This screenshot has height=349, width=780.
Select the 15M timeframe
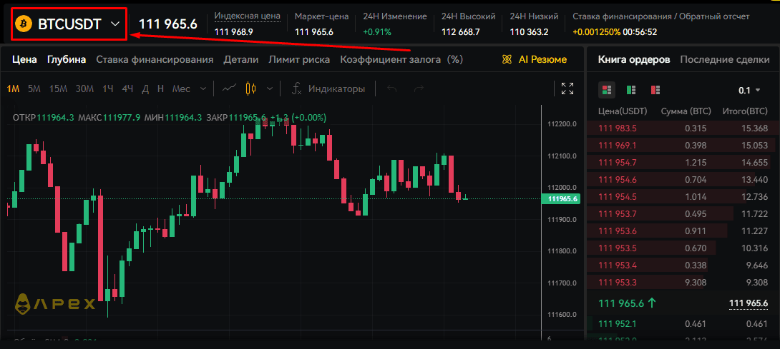click(x=58, y=89)
